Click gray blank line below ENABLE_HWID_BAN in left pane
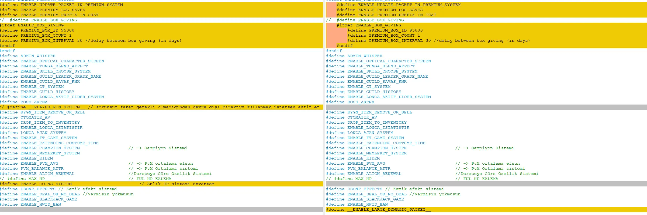This screenshot has height=215, width=647. point(162,210)
